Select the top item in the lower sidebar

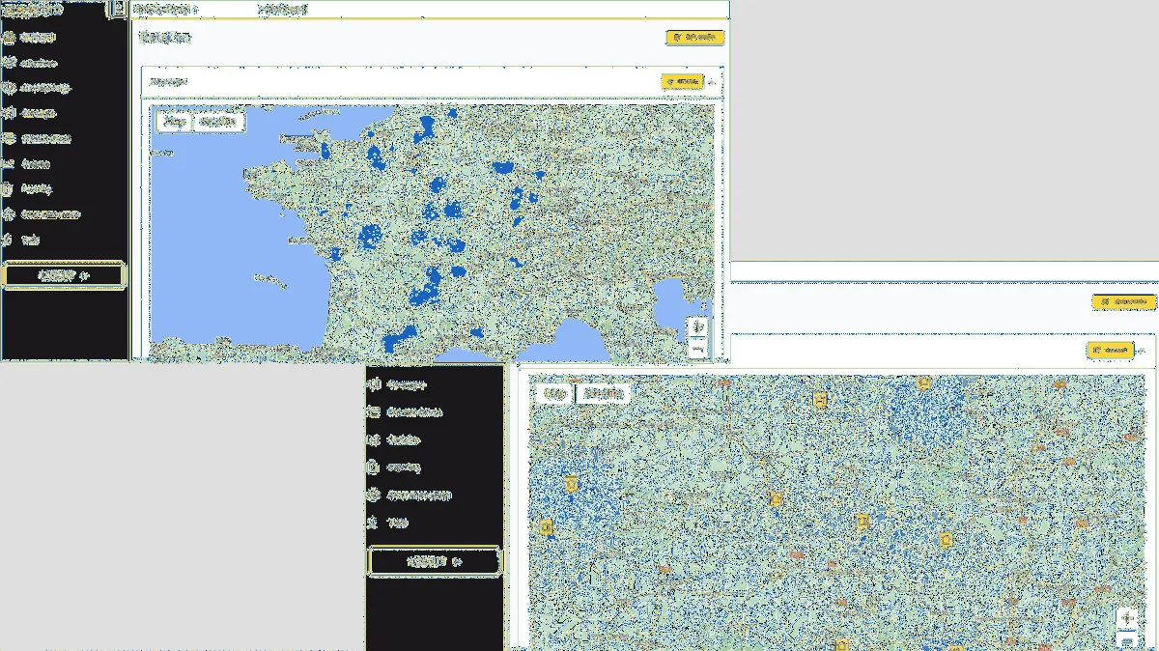(406, 384)
